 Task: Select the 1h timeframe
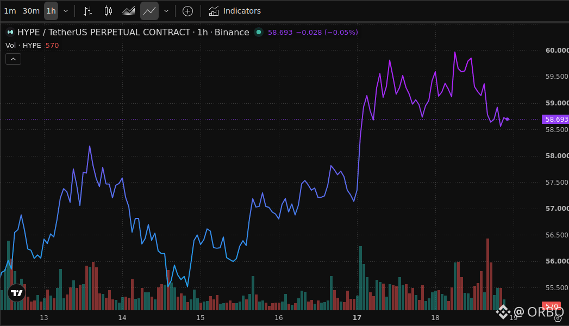51,11
